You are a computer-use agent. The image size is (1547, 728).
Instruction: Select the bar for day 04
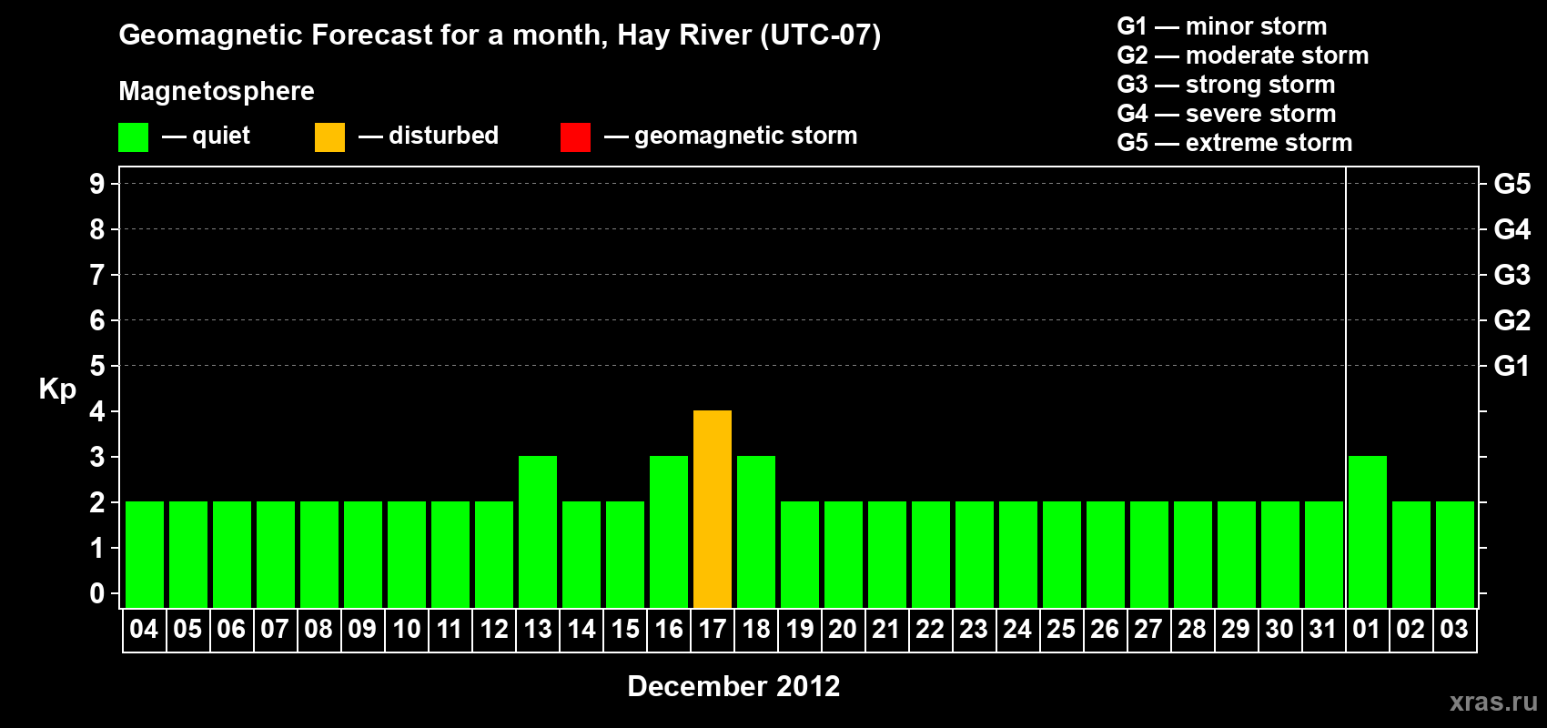145,554
